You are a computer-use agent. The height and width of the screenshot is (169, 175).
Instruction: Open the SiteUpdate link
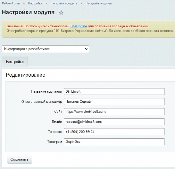tap(79, 26)
